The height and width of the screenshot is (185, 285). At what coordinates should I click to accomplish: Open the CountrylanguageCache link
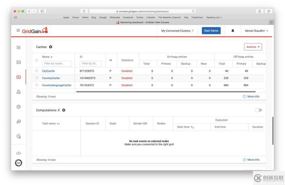57,85
